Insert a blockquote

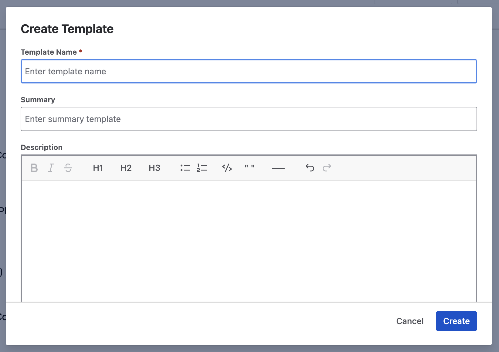point(249,168)
